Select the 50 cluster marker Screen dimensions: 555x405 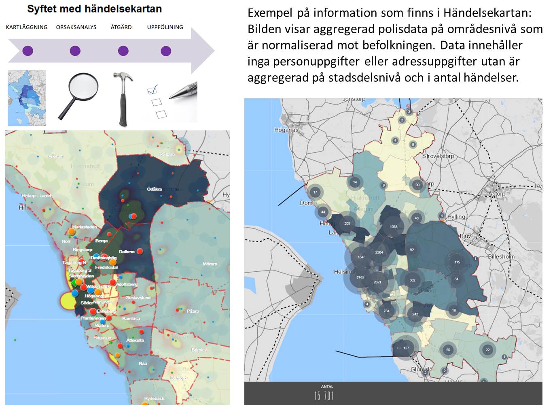[448, 350]
